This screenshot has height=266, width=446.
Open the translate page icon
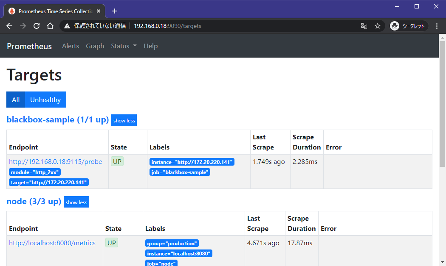[364, 26]
